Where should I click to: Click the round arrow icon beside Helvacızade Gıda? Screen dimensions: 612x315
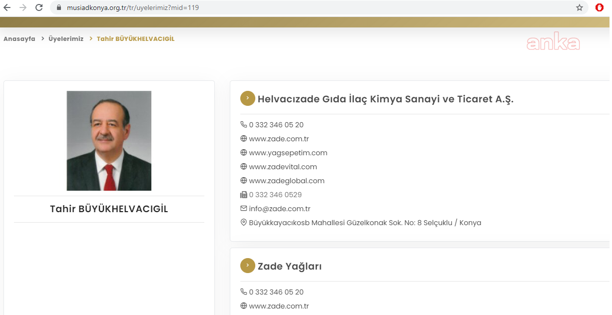[x=247, y=98]
